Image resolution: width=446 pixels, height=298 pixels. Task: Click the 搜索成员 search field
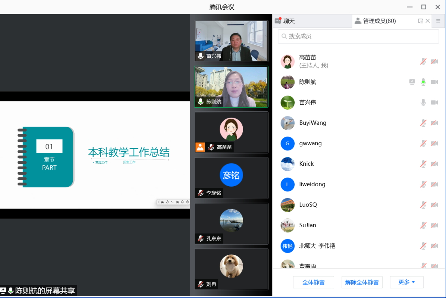coord(358,36)
